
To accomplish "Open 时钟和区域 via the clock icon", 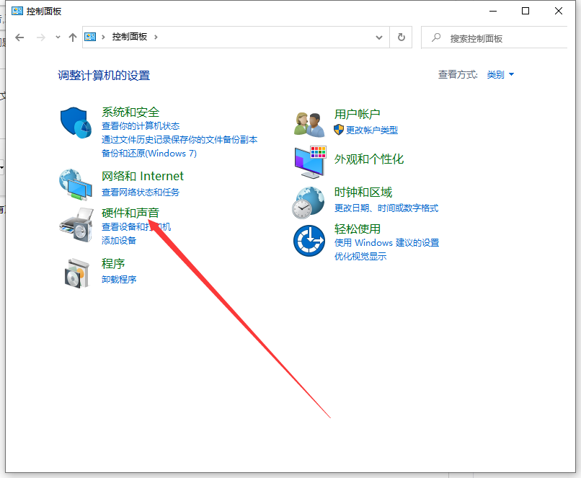I will pyautogui.click(x=309, y=202).
